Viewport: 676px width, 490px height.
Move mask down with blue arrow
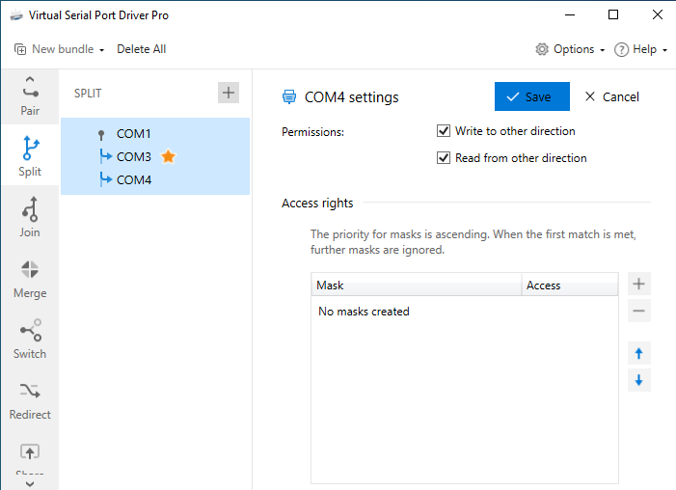click(x=639, y=380)
